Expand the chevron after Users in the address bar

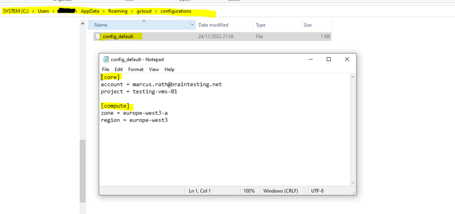[53, 11]
